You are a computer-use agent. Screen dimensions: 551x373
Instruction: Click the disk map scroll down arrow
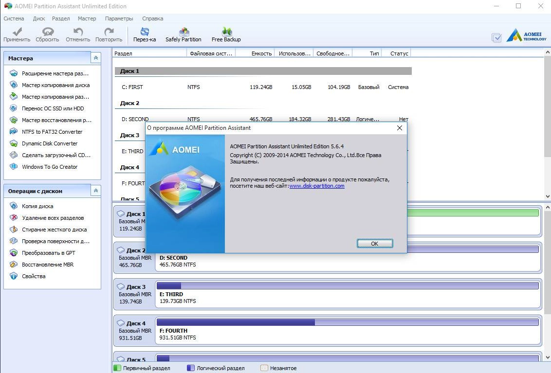pos(548,357)
